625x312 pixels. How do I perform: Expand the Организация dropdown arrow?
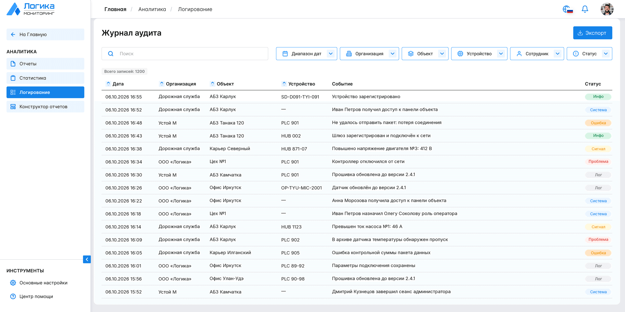[x=393, y=54]
